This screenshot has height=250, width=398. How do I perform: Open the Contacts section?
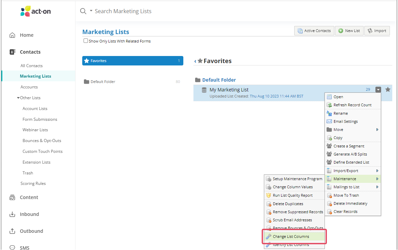[30, 52]
